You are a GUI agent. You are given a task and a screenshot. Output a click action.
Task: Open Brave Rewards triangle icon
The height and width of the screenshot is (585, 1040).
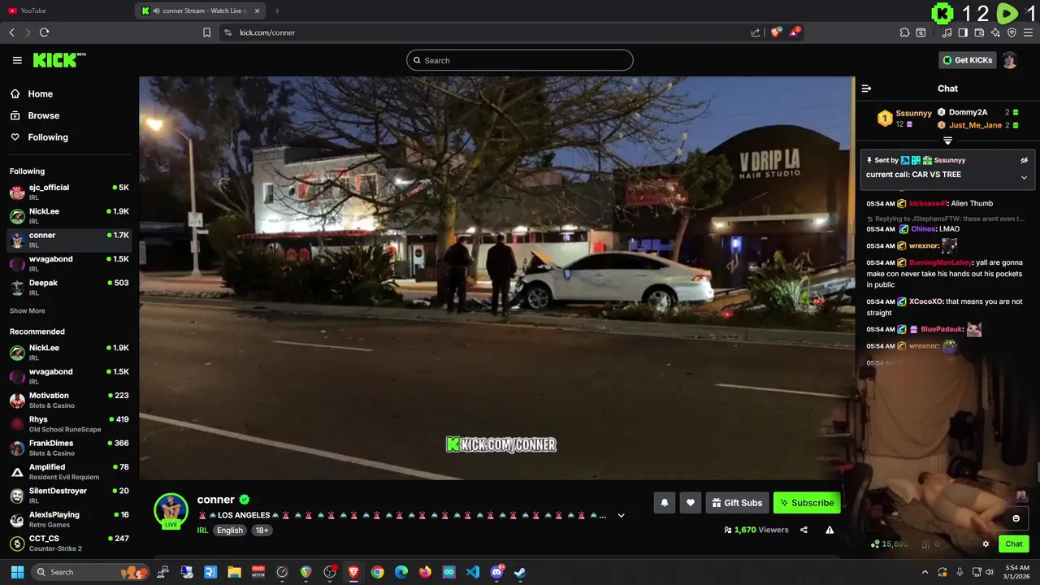pyautogui.click(x=795, y=32)
